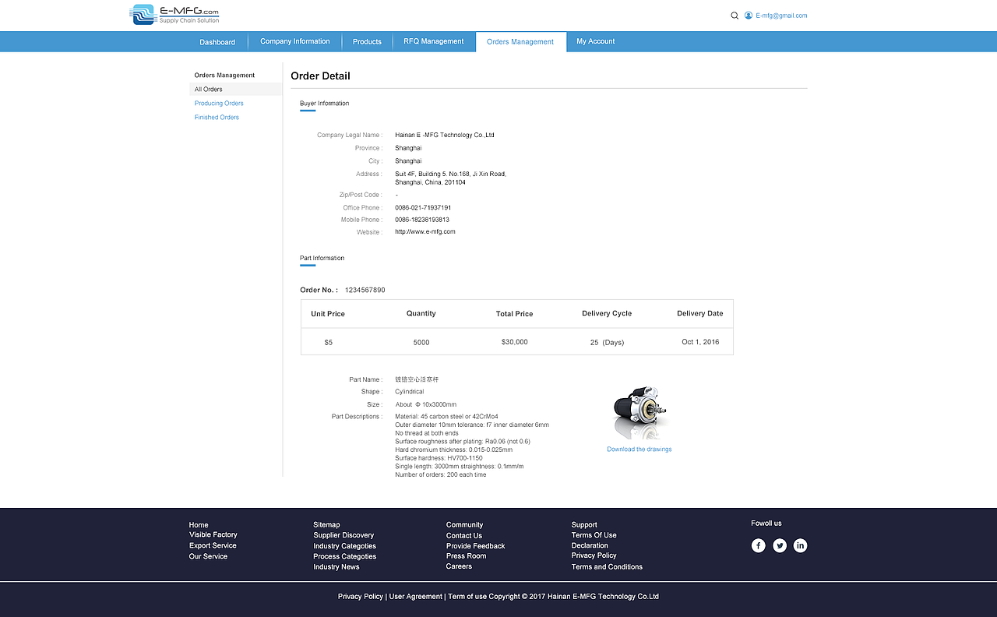Open Finished Orders in the sidebar
The height and width of the screenshot is (617, 997).
[x=217, y=118]
